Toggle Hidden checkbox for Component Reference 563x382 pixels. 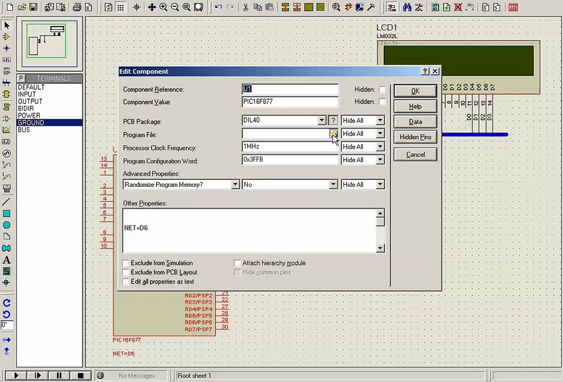pyautogui.click(x=382, y=90)
